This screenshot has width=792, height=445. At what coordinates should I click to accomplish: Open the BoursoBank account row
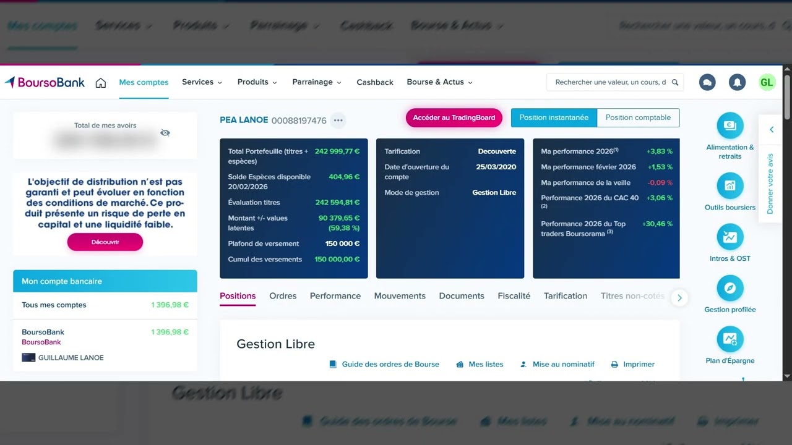click(105, 345)
